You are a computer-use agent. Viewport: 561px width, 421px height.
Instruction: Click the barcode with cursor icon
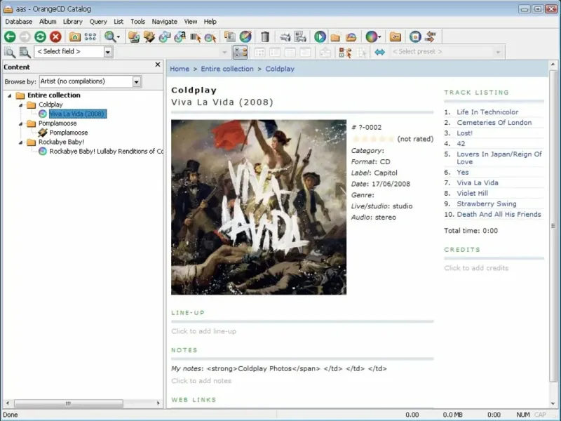[x=196, y=36]
